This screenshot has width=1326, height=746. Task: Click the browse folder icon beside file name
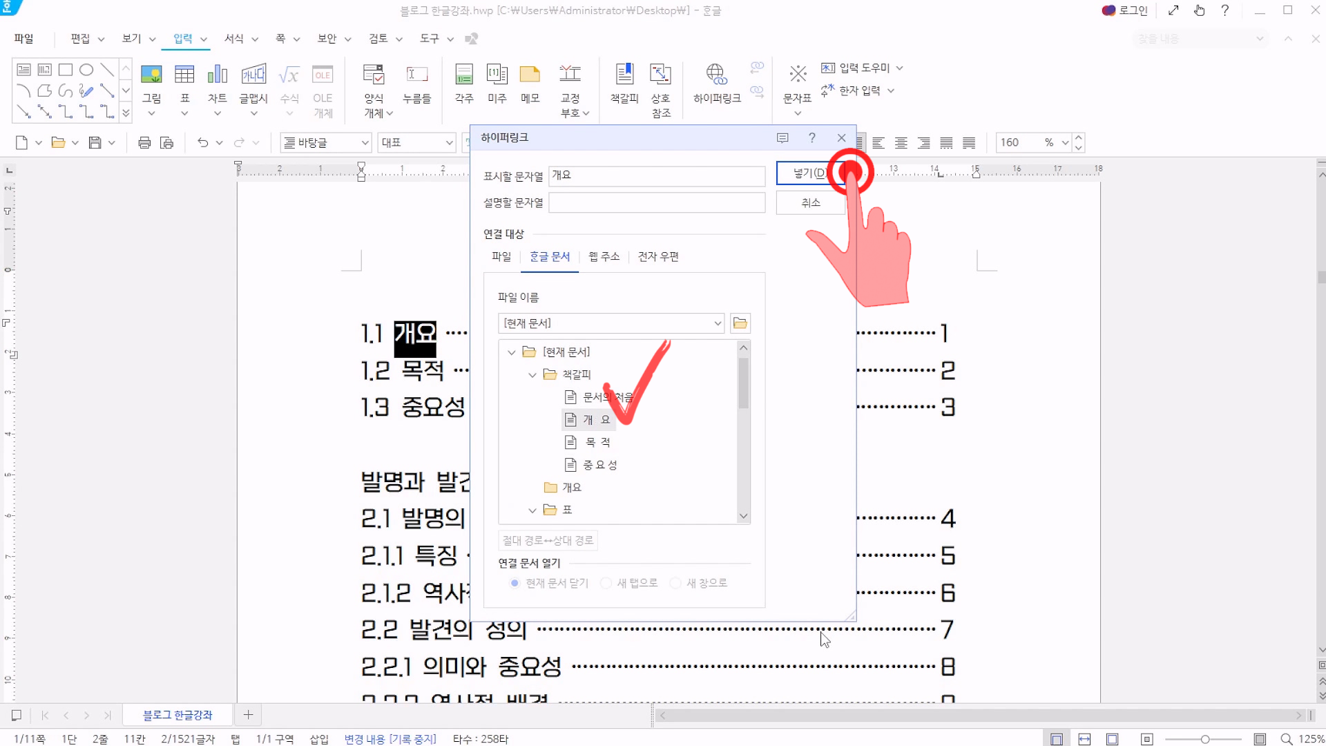(740, 323)
